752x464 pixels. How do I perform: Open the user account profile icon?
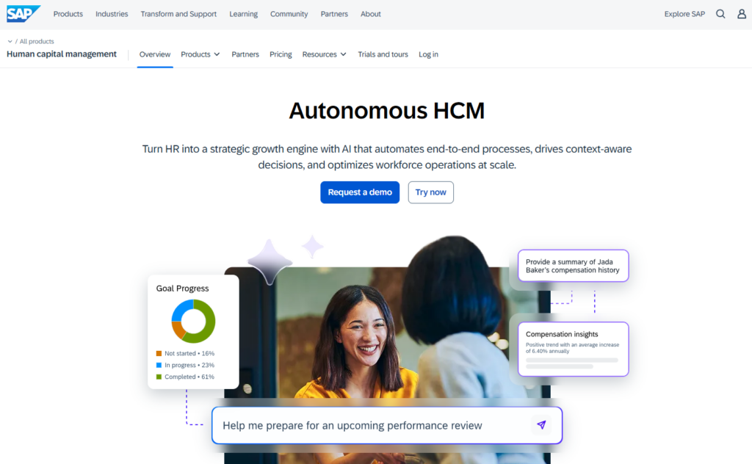(x=742, y=14)
